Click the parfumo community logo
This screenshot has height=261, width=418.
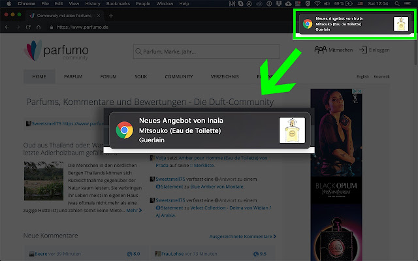tap(56, 50)
